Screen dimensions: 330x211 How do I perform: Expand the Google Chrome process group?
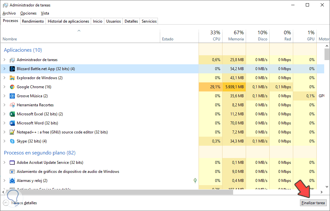tap(5, 87)
